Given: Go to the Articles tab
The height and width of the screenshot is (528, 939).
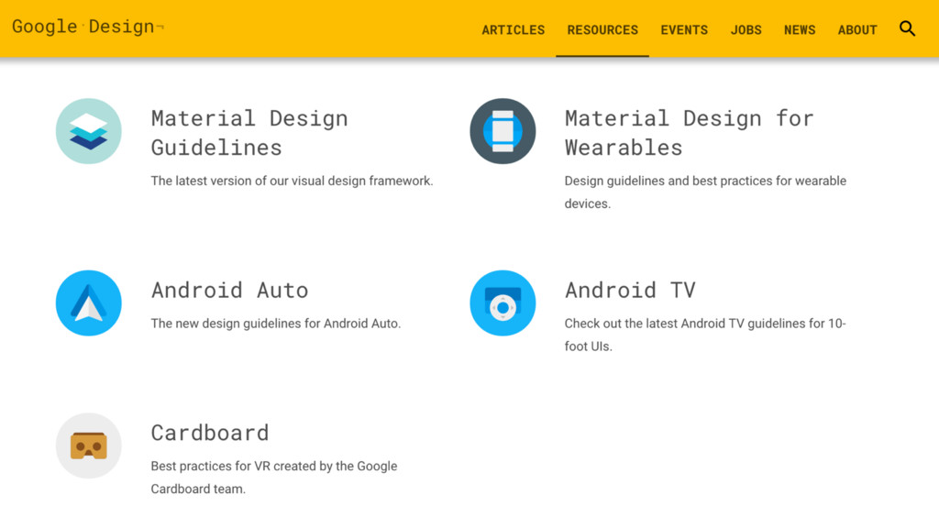Looking at the screenshot, I should [514, 30].
